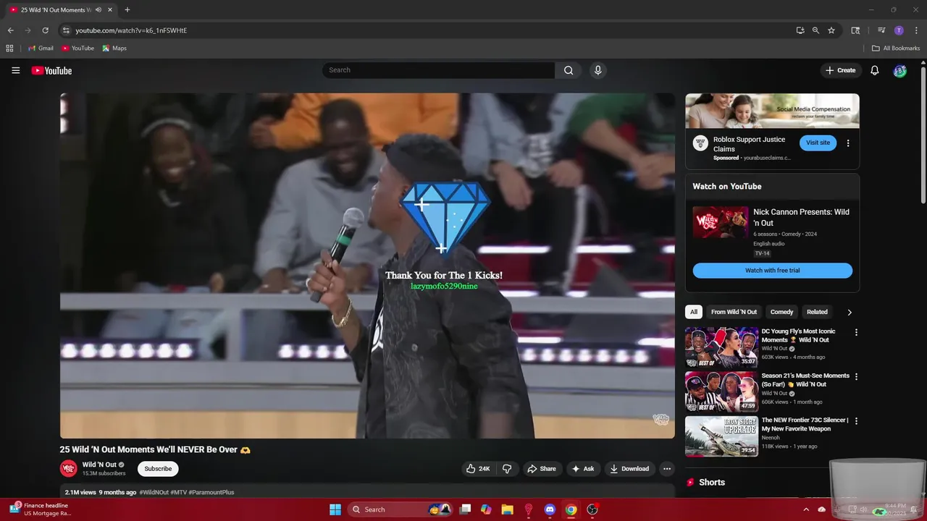Click the URL address bar
Image resolution: width=927 pixels, height=521 pixels.
(x=427, y=30)
